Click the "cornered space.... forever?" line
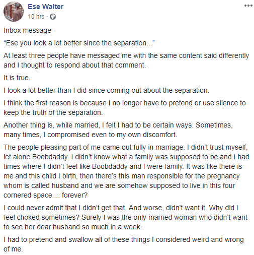Viewport: 254px width, 255px height. click(45, 195)
